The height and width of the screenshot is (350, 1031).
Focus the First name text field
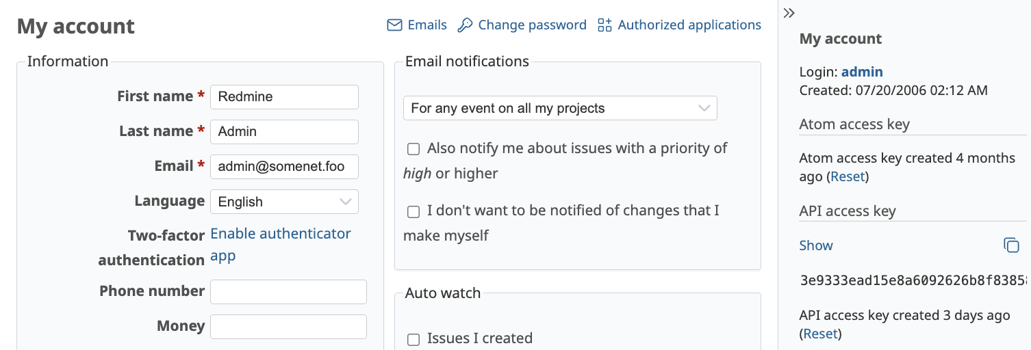(x=284, y=97)
